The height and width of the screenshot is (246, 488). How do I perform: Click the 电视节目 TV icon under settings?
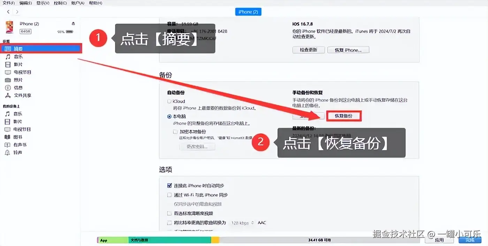[x=8, y=72]
